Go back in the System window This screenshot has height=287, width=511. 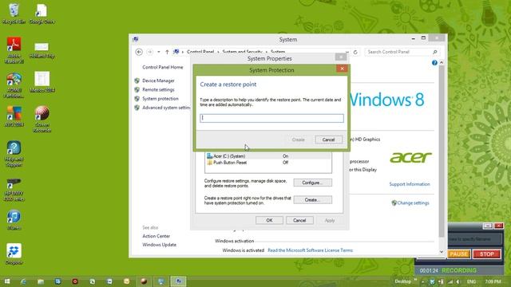pos(139,52)
